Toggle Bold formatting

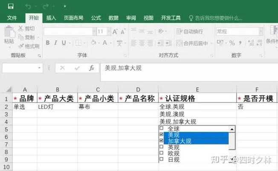(48, 43)
